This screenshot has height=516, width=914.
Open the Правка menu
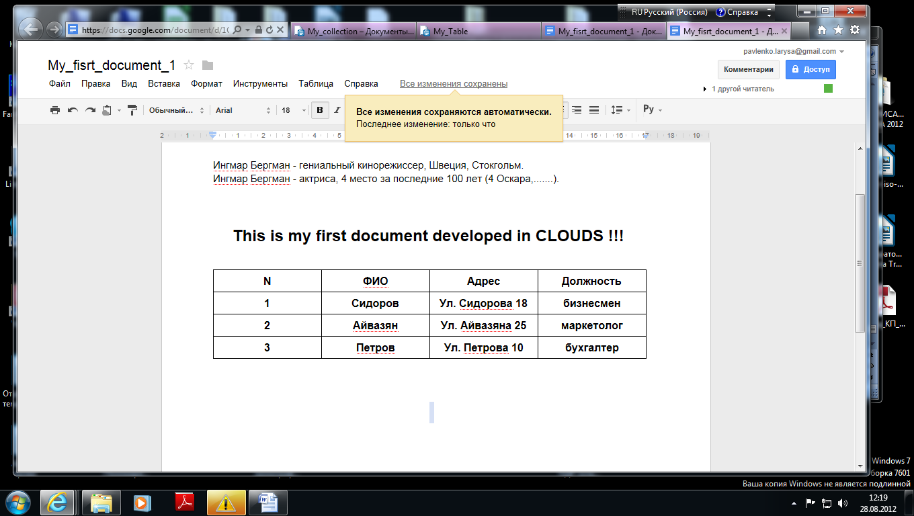[96, 84]
